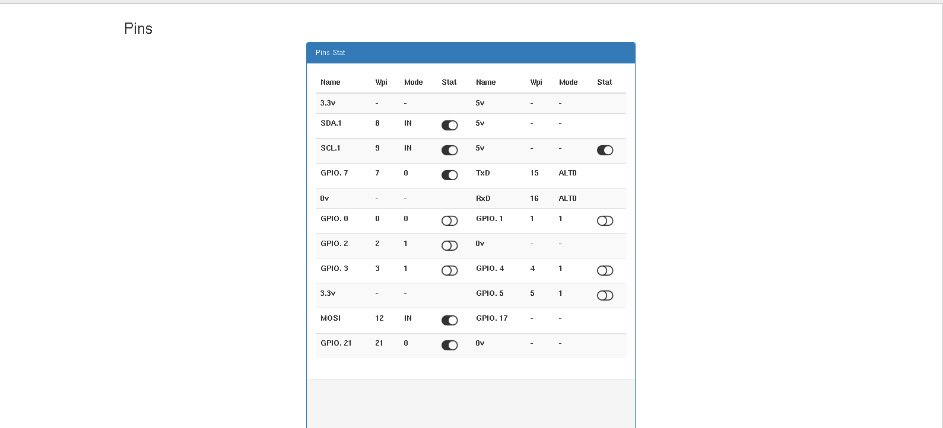Click the Pins page heading
Viewport: 943px width, 428px height.
click(x=138, y=28)
